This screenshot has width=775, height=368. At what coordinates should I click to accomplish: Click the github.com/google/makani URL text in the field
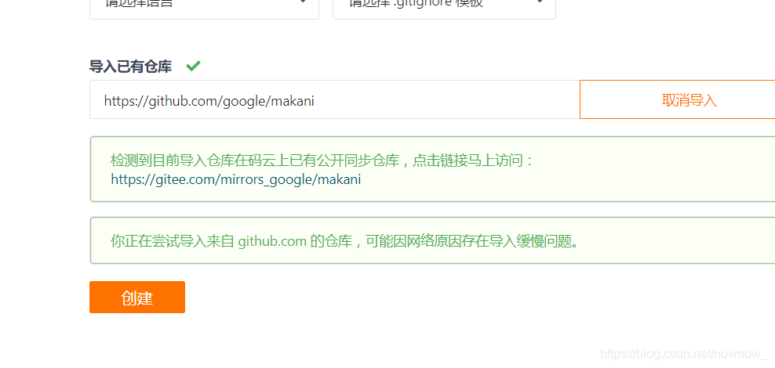209,101
